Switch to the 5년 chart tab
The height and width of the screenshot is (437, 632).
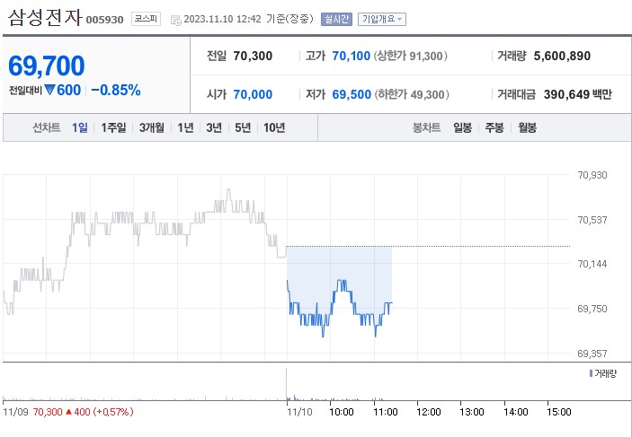(x=243, y=127)
